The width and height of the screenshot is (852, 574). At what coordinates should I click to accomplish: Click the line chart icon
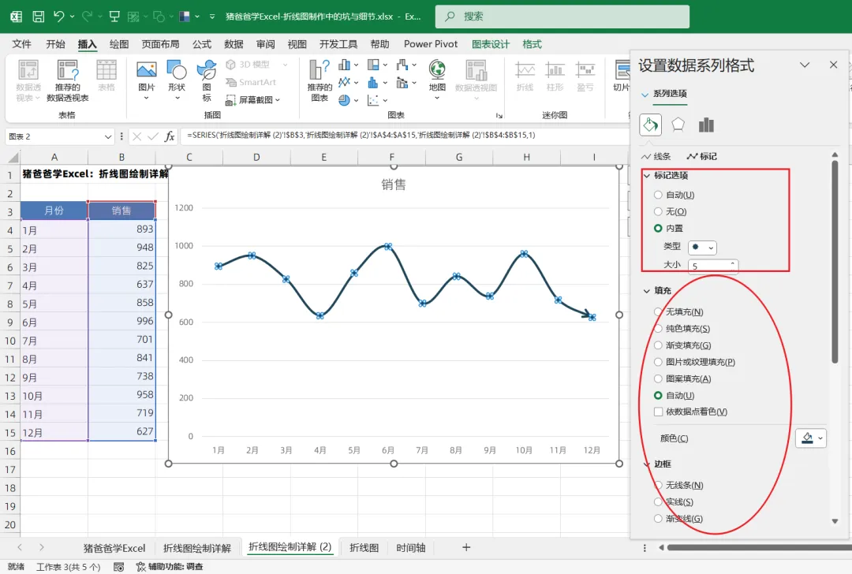345,83
